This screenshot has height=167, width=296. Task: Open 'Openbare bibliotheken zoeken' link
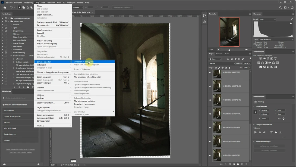[20, 152]
